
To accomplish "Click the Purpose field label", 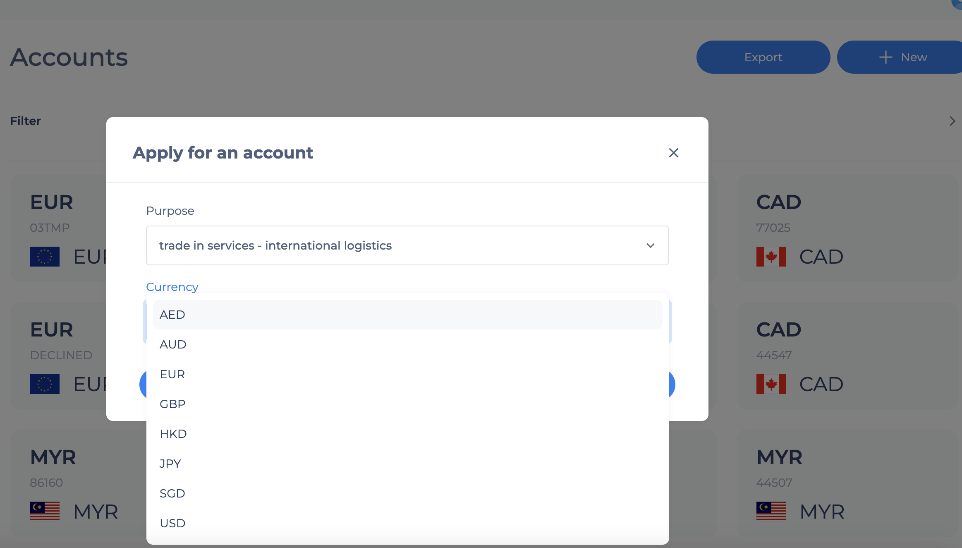I will click(x=170, y=211).
